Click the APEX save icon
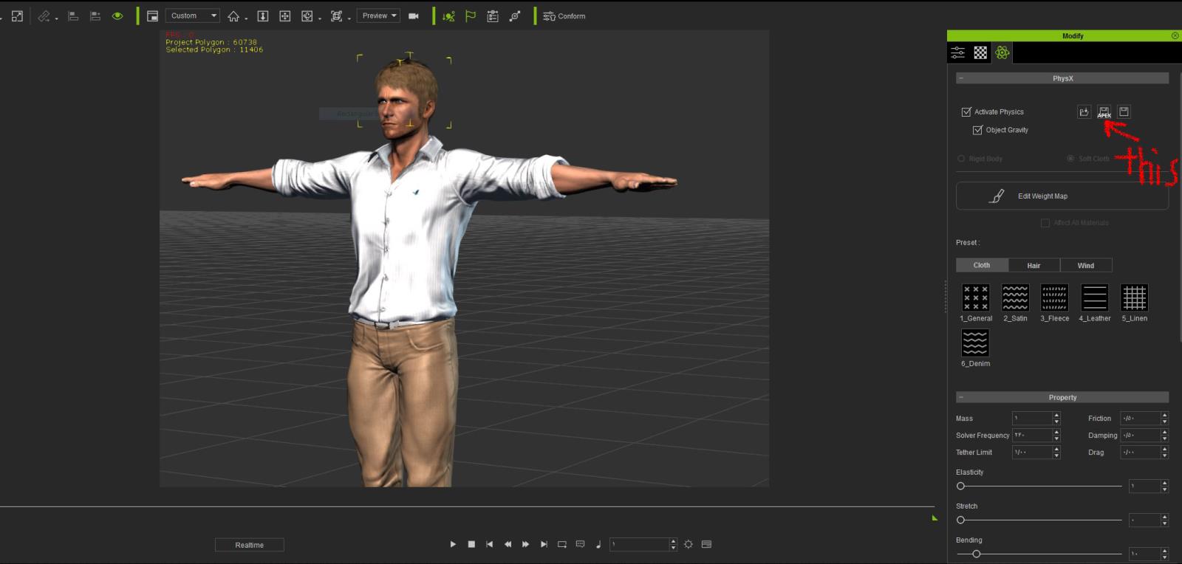Viewport: 1182px width, 564px height. click(x=1104, y=111)
